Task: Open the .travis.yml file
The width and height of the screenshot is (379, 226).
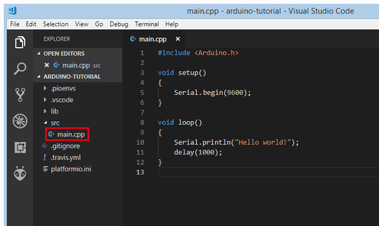Action: [66, 157]
